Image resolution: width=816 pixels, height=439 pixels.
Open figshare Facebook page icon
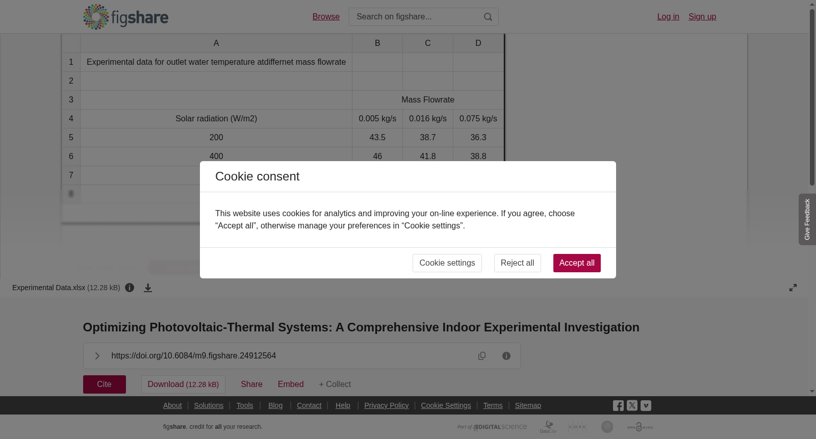tap(618, 406)
